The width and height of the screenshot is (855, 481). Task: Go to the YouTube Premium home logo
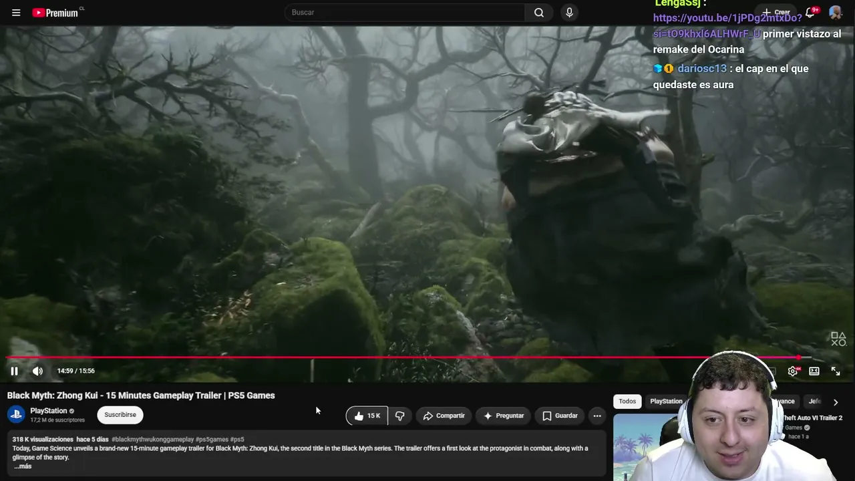55,13
